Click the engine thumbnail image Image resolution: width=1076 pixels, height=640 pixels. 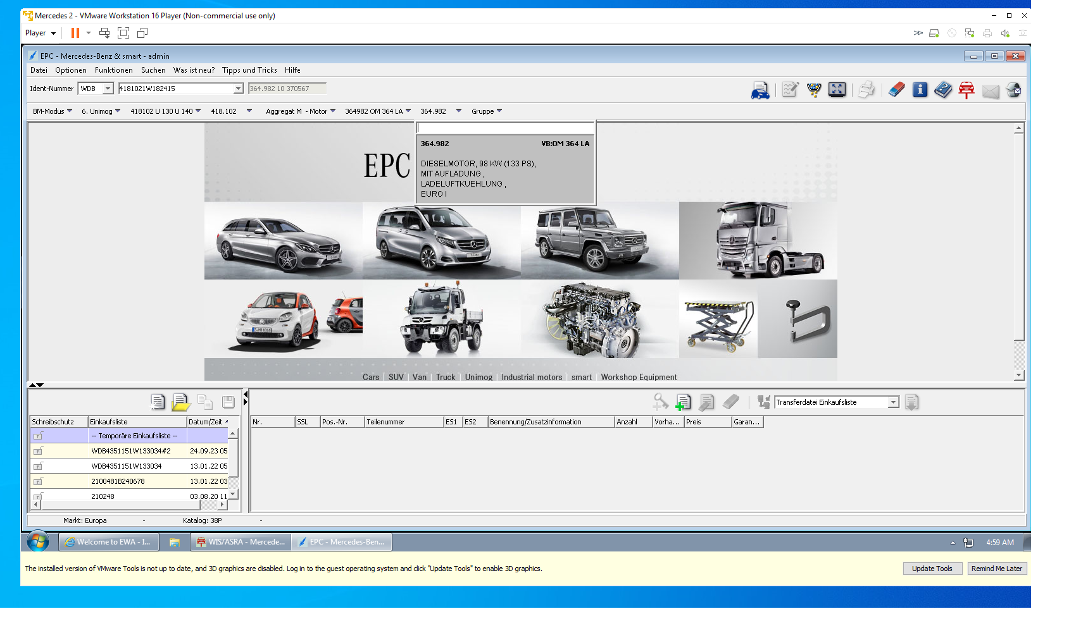tap(600, 319)
